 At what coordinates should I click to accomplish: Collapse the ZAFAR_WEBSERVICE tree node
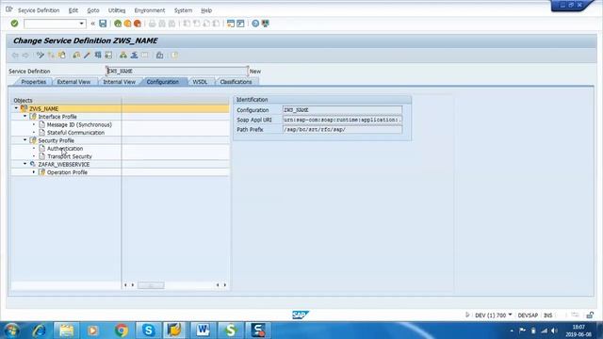25,164
